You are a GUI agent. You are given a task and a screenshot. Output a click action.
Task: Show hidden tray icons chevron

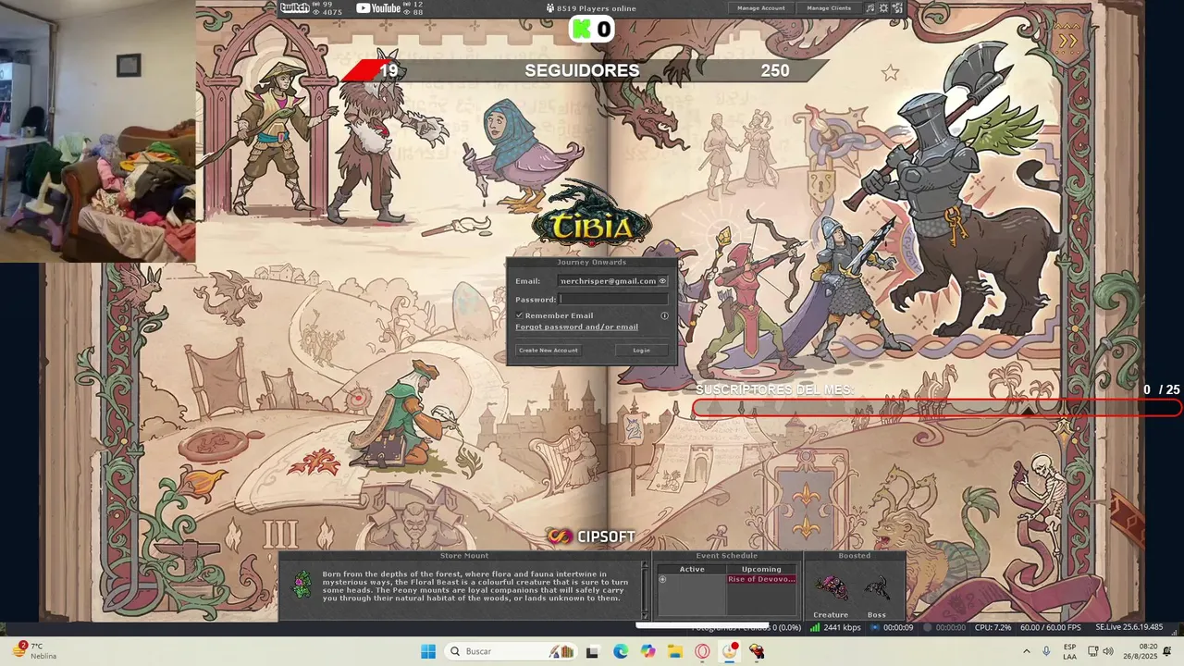pos(1026,651)
